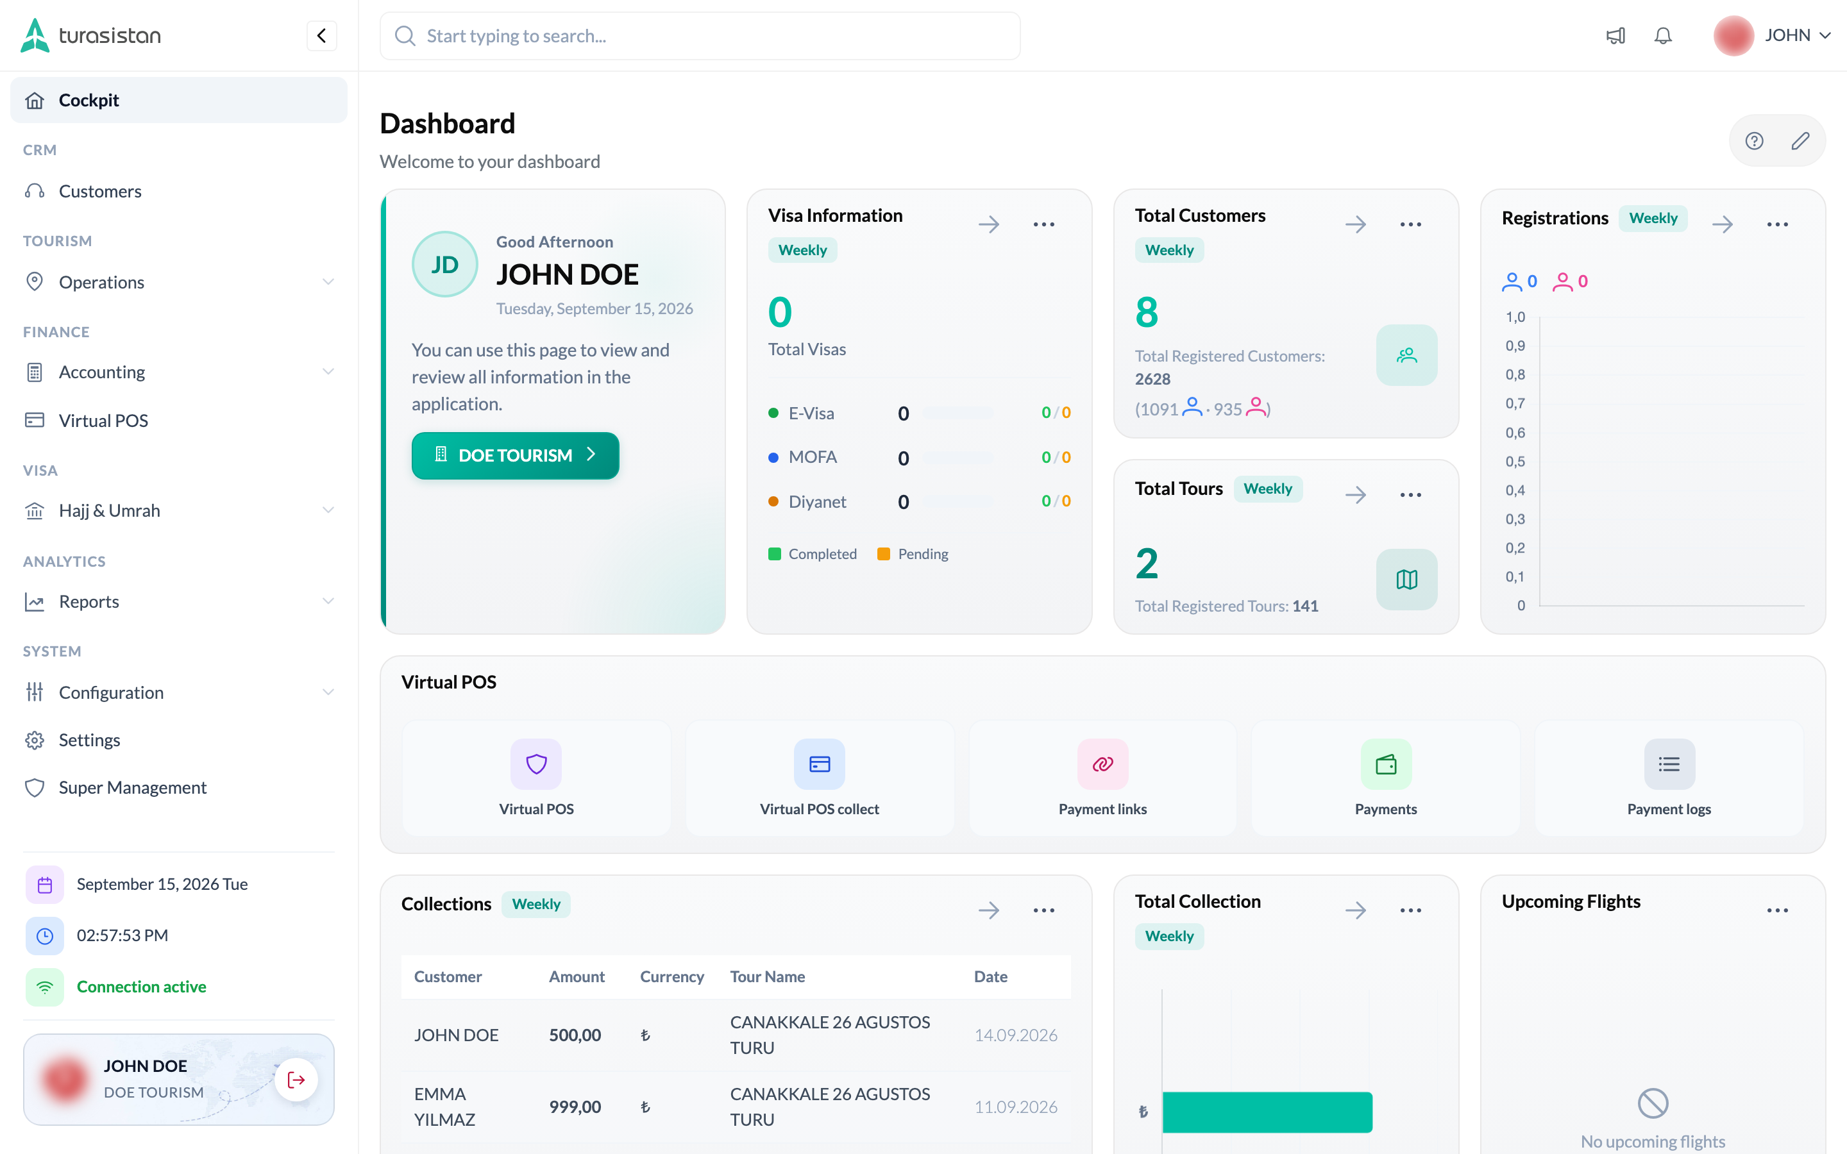Click Weekly badge on Registrations card
Viewport: 1847px width, 1154px height.
(1653, 218)
